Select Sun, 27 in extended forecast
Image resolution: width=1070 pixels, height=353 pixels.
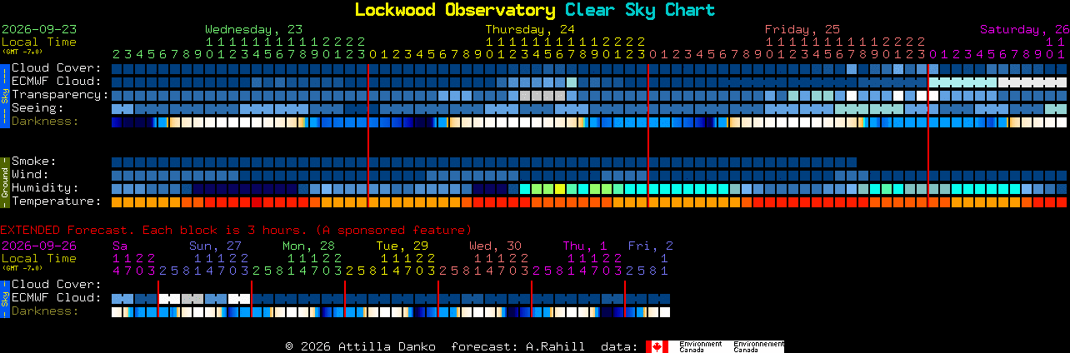click(x=215, y=246)
